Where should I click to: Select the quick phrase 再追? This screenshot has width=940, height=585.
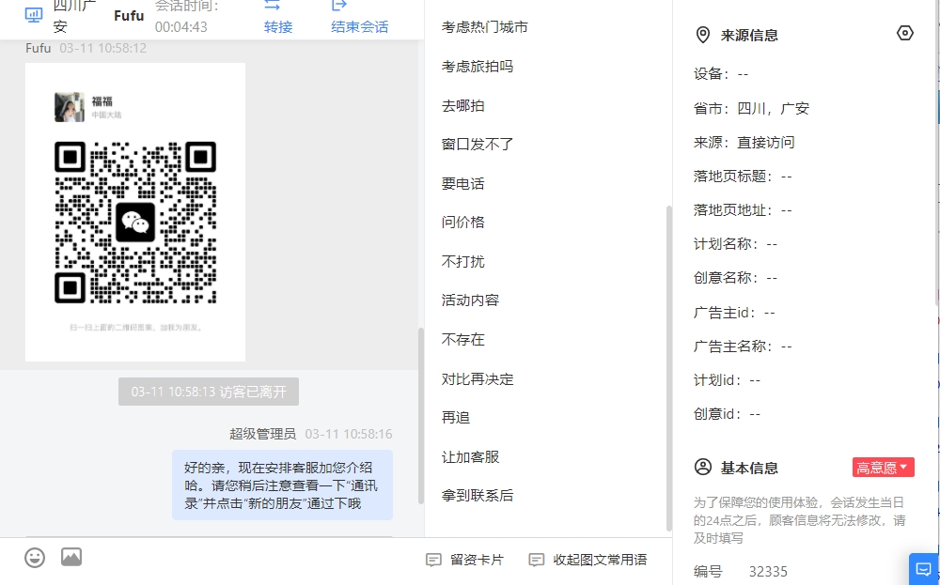tap(456, 417)
